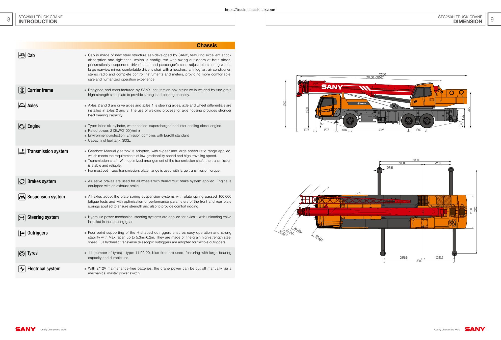Click the 1350 rear axle dimension
The height and width of the screenshot is (340, 501).
(x=418, y=130)
